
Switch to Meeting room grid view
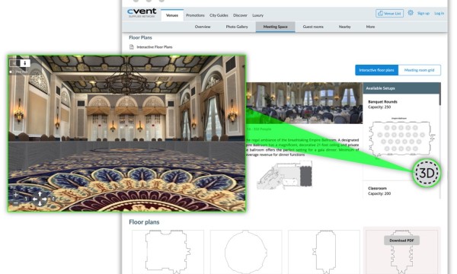[419, 70]
